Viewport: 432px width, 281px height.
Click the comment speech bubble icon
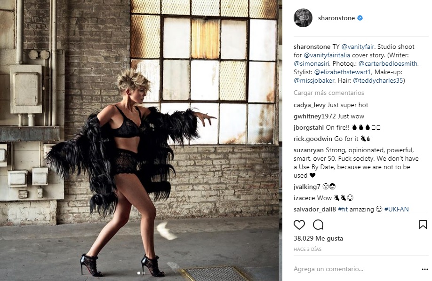coord(318,225)
